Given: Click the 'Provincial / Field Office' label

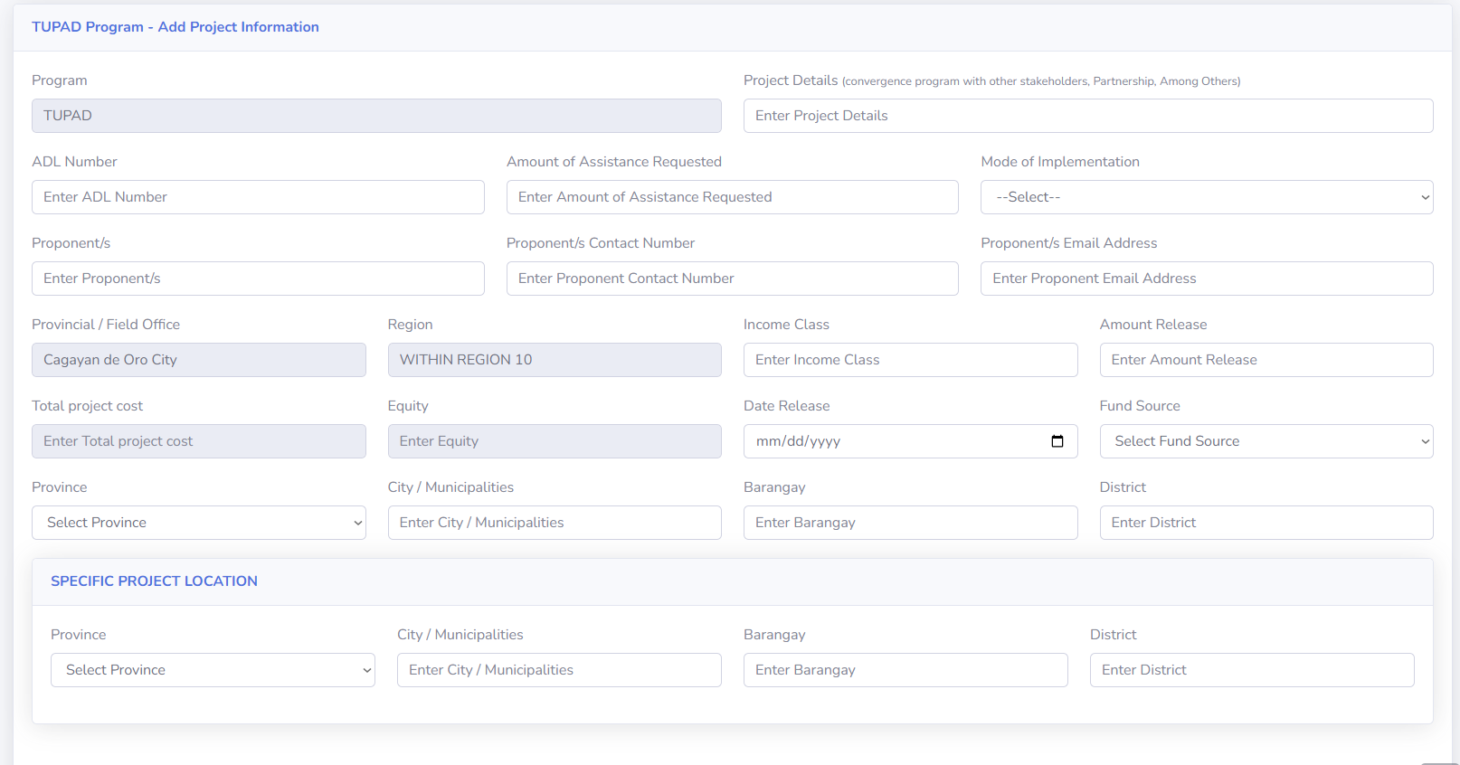Looking at the screenshot, I should [x=106, y=325].
